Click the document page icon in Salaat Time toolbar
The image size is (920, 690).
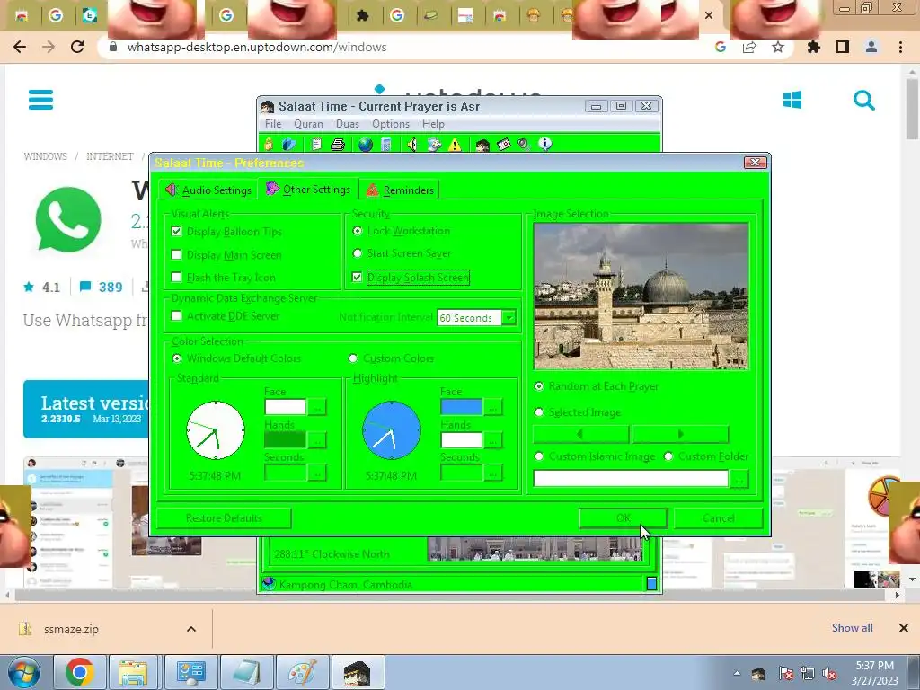(316, 145)
